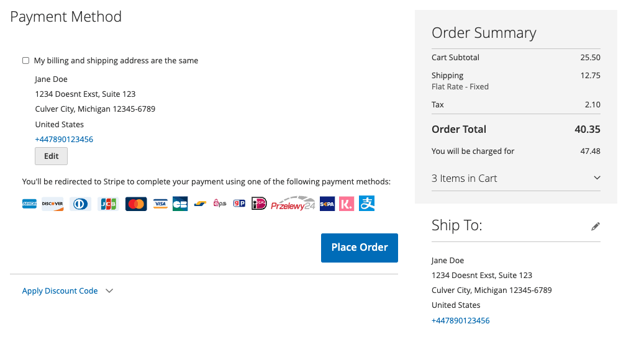Click the American Express card icon
Image resolution: width=626 pixels, height=342 pixels.
pos(29,204)
